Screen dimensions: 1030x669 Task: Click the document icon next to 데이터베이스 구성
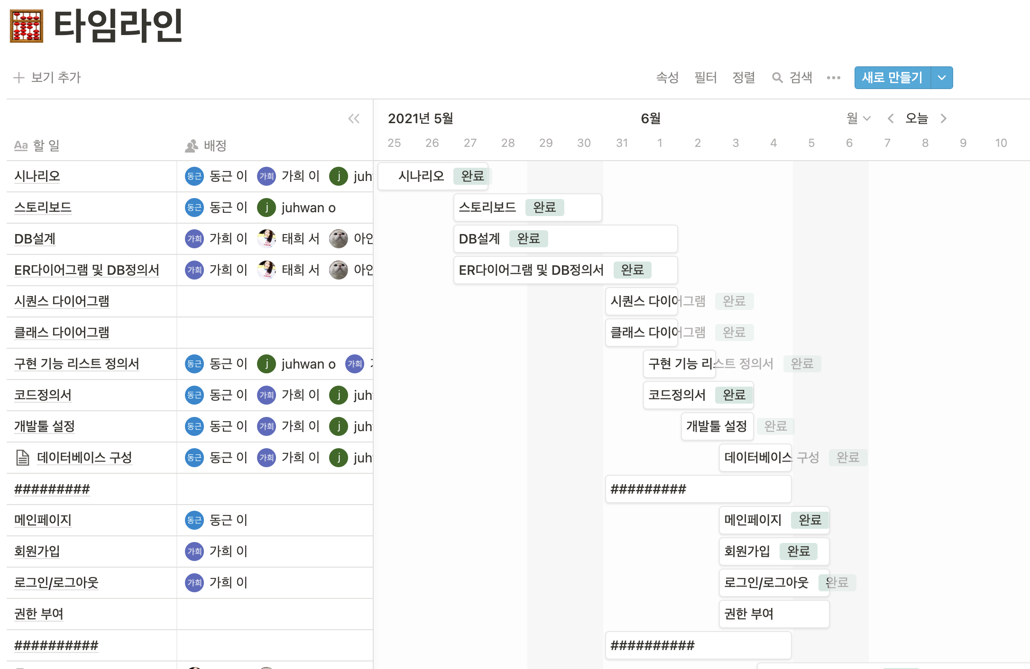pyautogui.click(x=23, y=458)
